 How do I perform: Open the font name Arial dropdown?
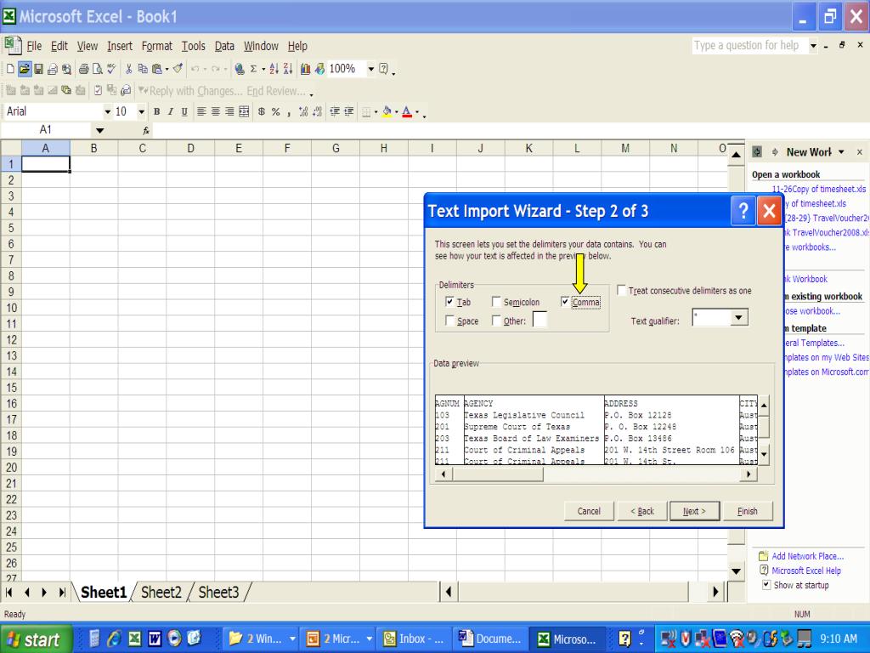coord(108,111)
